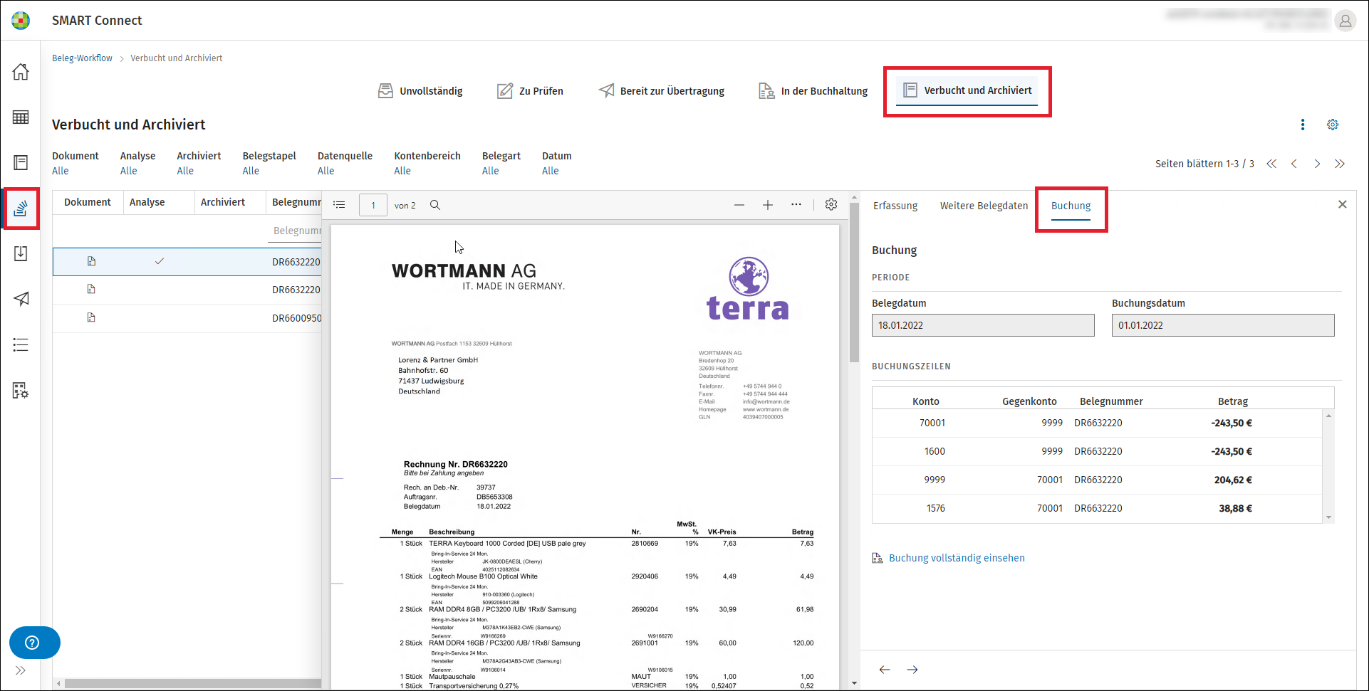Go to next document arrow

(x=912, y=670)
